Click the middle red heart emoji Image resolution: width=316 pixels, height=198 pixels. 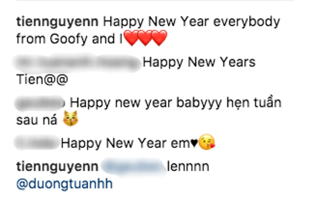click(x=145, y=38)
